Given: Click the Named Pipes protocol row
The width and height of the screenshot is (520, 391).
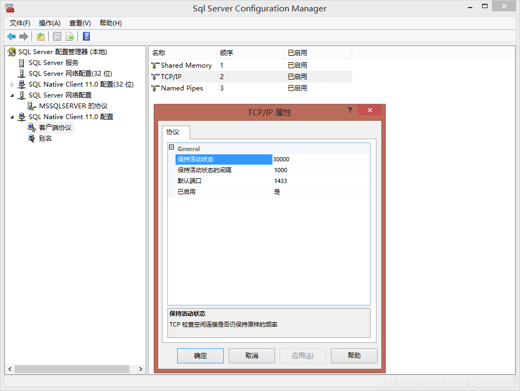Looking at the screenshot, I should tap(181, 88).
